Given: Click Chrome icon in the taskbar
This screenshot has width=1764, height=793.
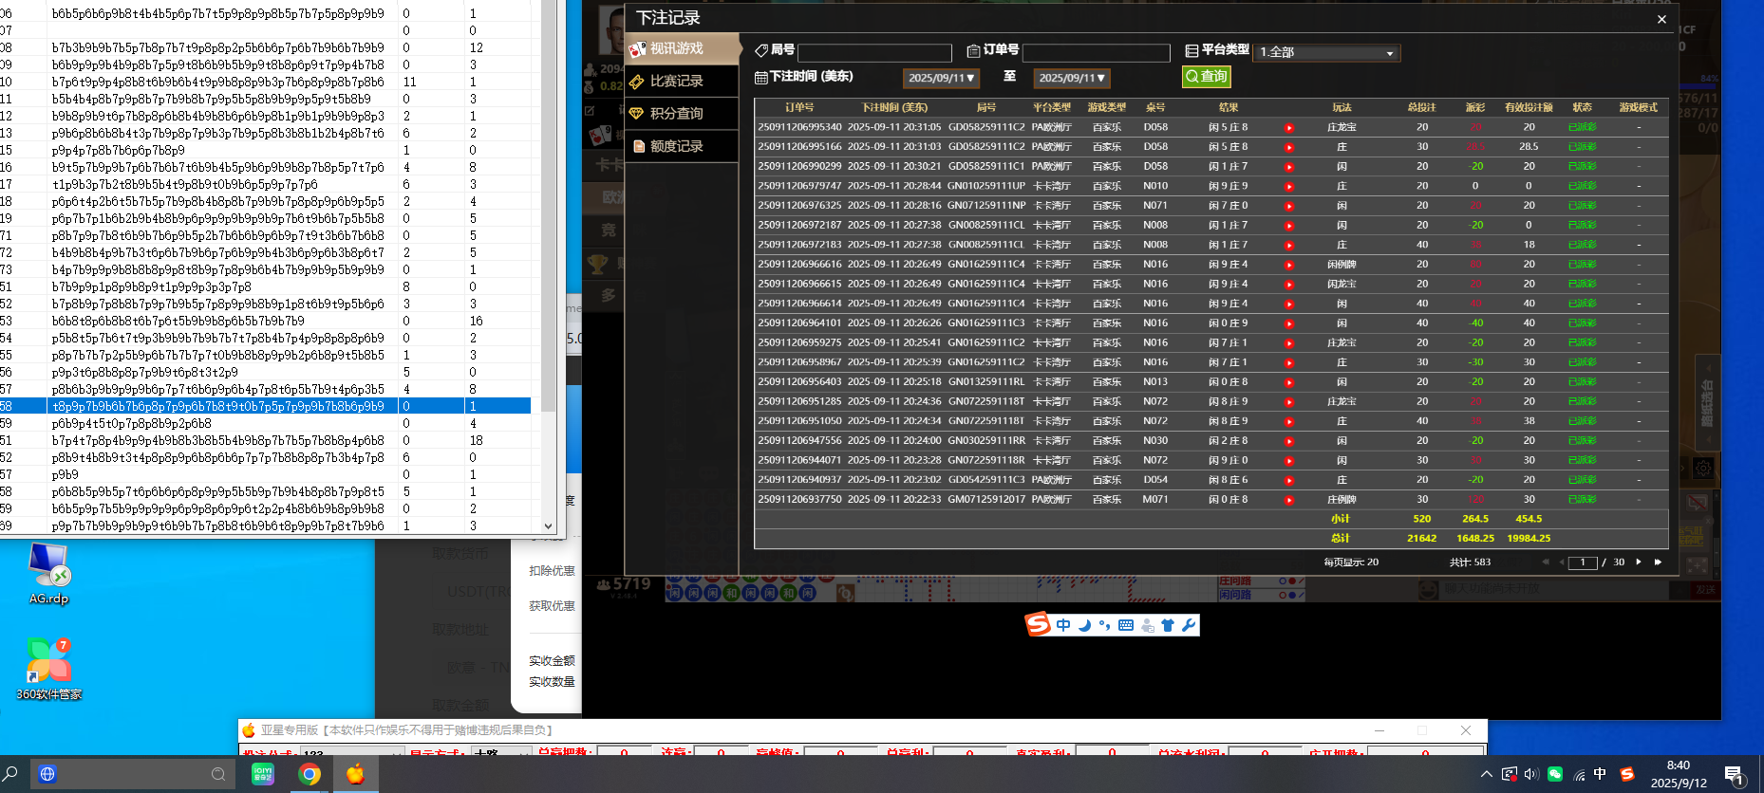Looking at the screenshot, I should 310,774.
